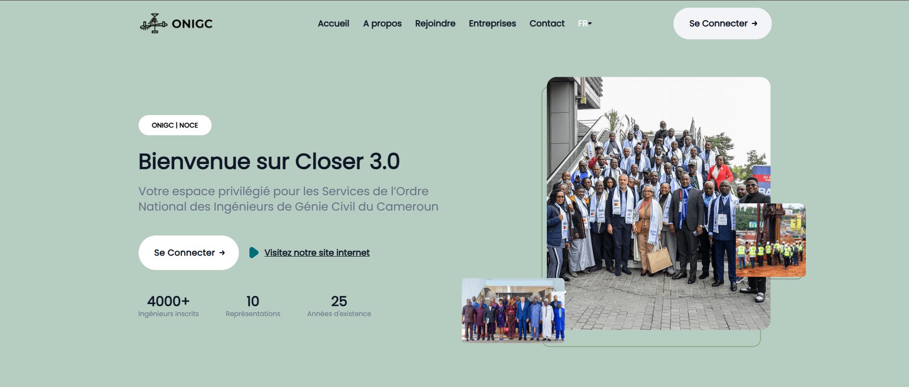The height and width of the screenshot is (388, 909).
Task: Open the Visitez notre site internet link
Action: coord(317,253)
